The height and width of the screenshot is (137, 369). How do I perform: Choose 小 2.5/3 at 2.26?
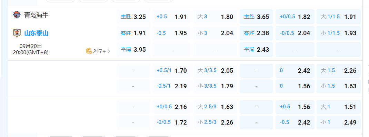click(215, 123)
